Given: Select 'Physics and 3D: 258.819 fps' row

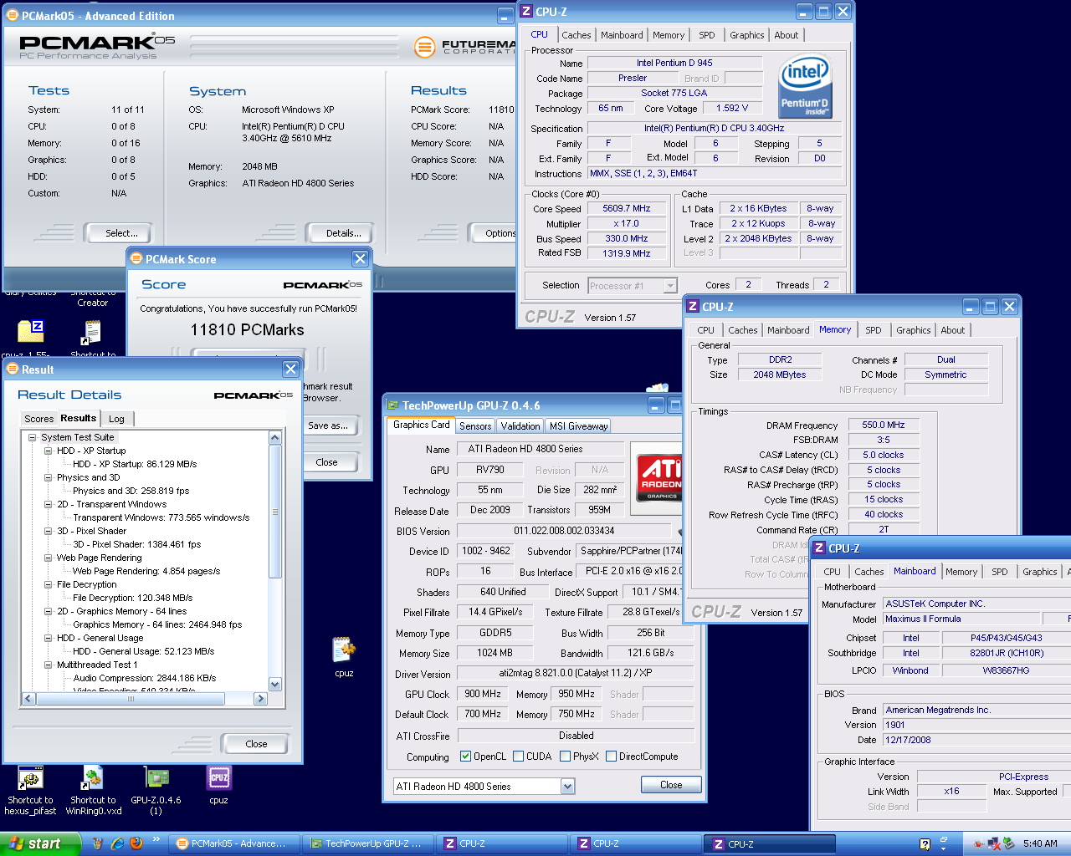Looking at the screenshot, I should point(131,491).
